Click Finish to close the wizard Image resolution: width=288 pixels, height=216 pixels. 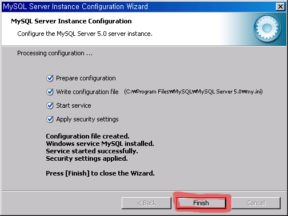tap(201, 203)
